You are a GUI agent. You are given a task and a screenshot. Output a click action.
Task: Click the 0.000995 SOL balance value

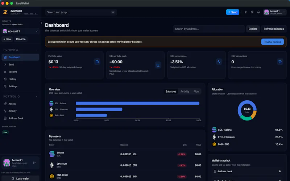pyautogui.click(x=128, y=154)
